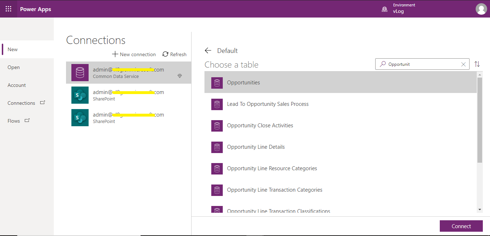
Task: Select the New menu item
Action: click(27, 49)
